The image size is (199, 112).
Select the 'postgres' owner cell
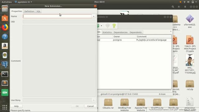(x=117, y=40)
